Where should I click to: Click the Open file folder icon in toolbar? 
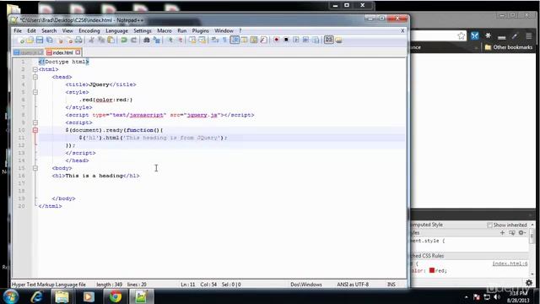(30, 40)
